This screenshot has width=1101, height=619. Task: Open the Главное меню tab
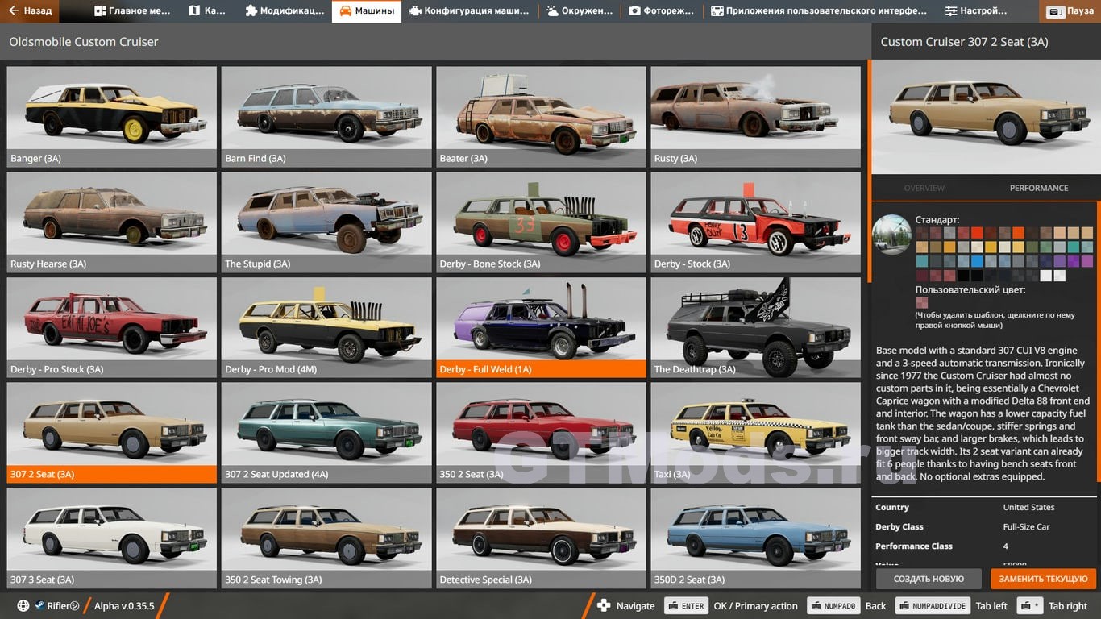click(132, 11)
